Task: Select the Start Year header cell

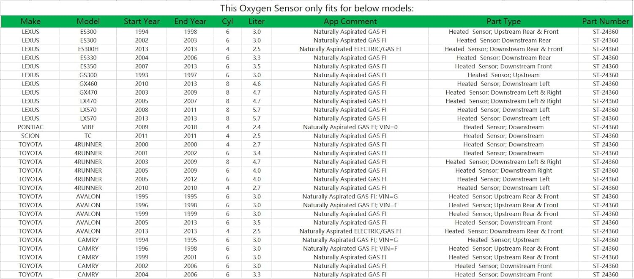Action: click(142, 22)
